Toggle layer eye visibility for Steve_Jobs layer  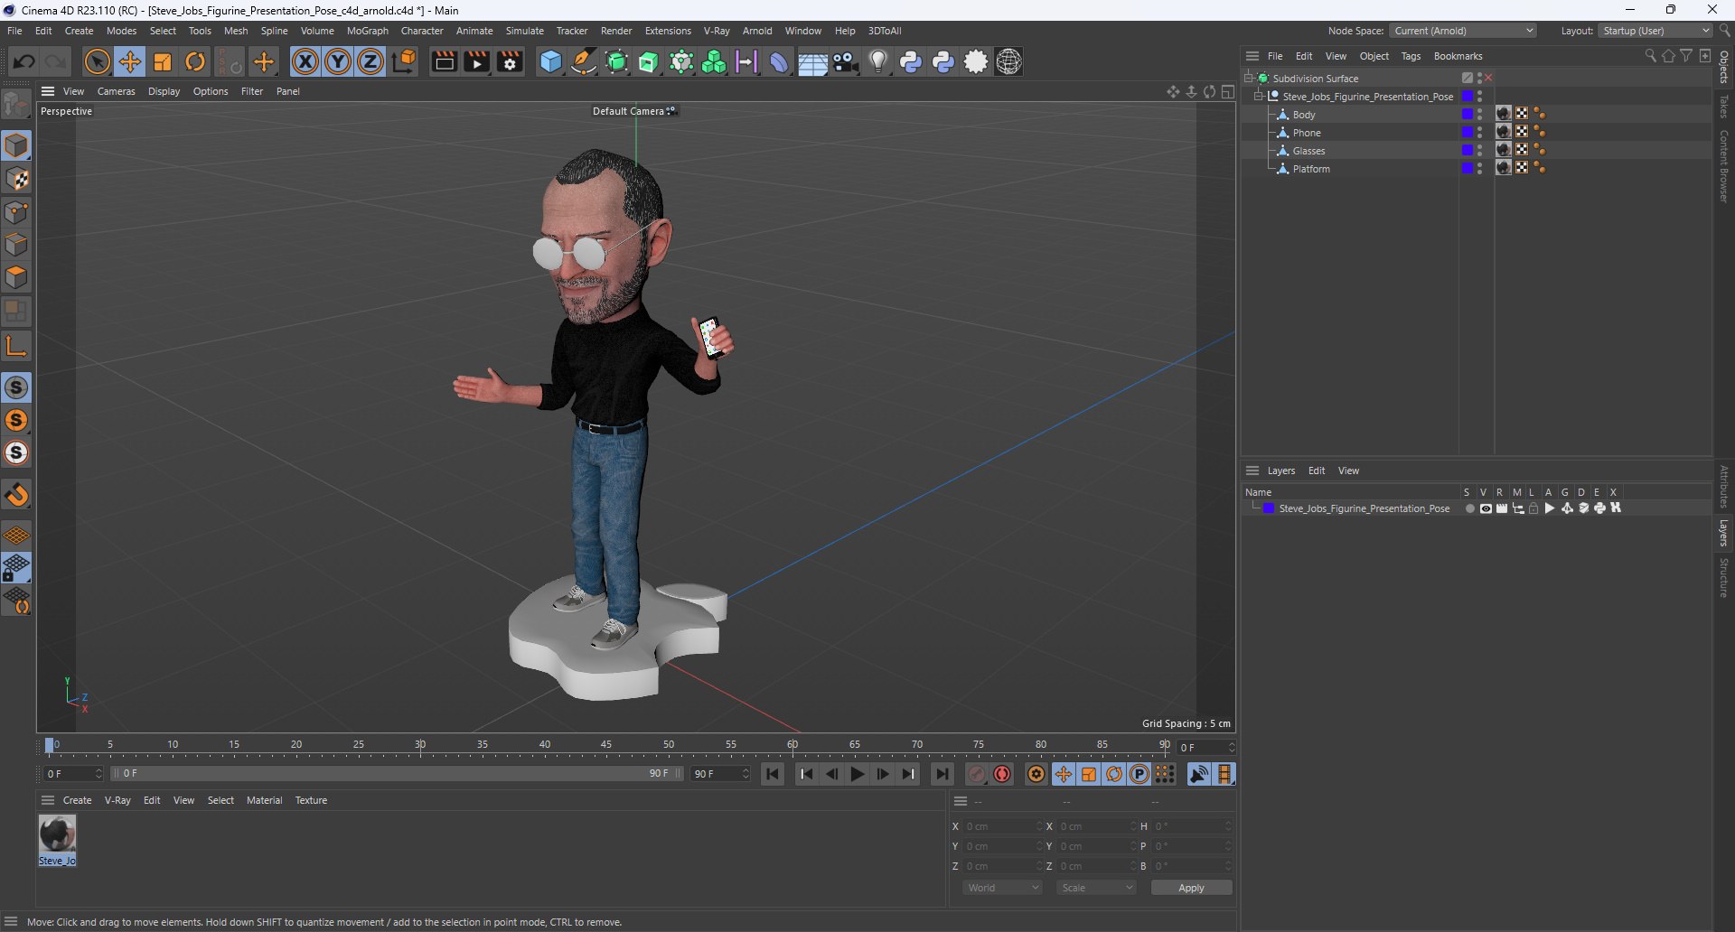click(x=1486, y=508)
